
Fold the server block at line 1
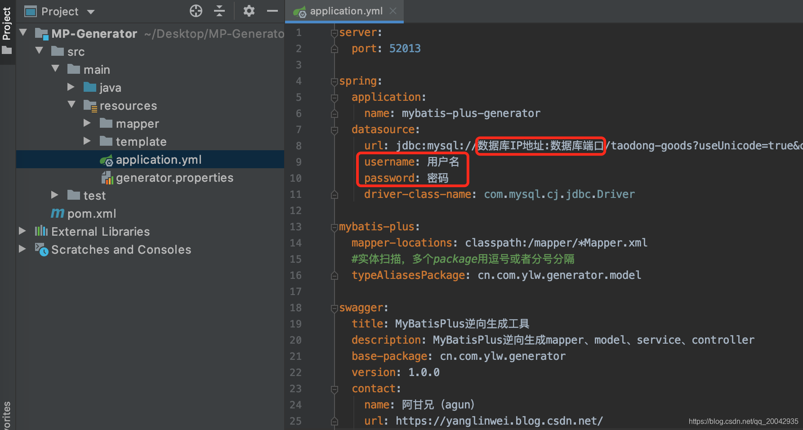click(x=334, y=33)
